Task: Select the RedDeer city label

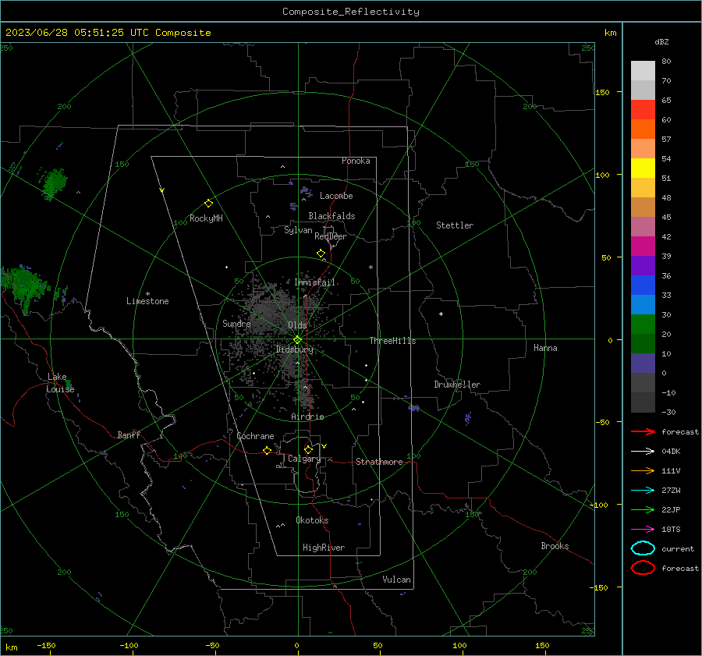Action: pos(331,236)
